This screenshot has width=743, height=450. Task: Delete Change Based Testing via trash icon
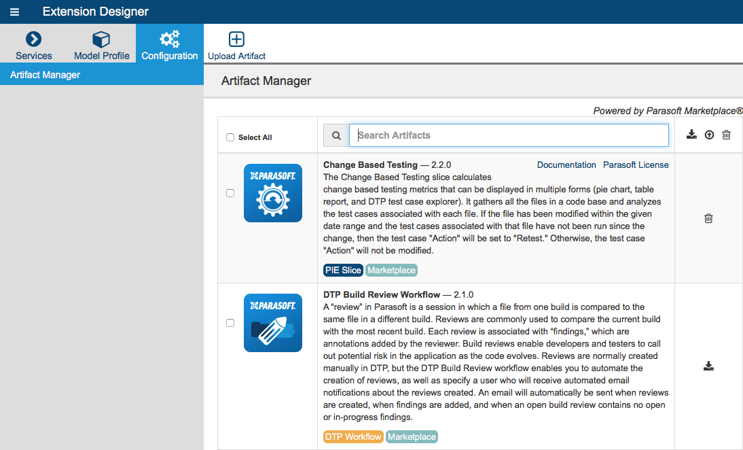(x=708, y=219)
